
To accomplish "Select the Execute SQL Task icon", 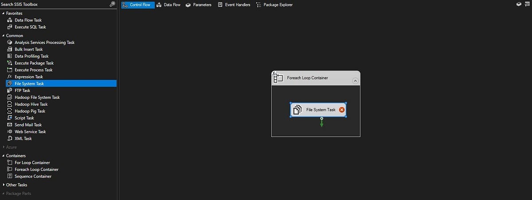I will click(10, 27).
